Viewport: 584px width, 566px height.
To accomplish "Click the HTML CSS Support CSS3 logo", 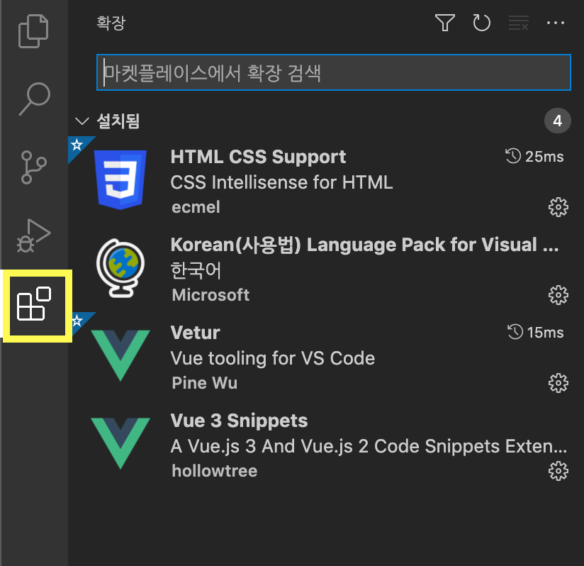I will click(x=120, y=179).
